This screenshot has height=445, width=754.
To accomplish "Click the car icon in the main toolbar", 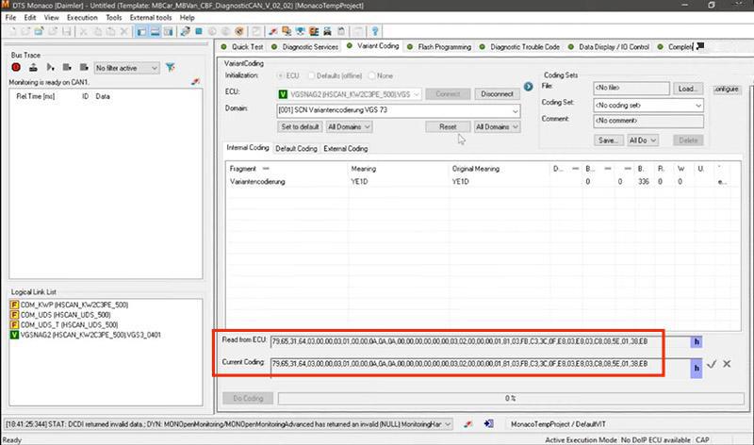I will click(x=327, y=31).
